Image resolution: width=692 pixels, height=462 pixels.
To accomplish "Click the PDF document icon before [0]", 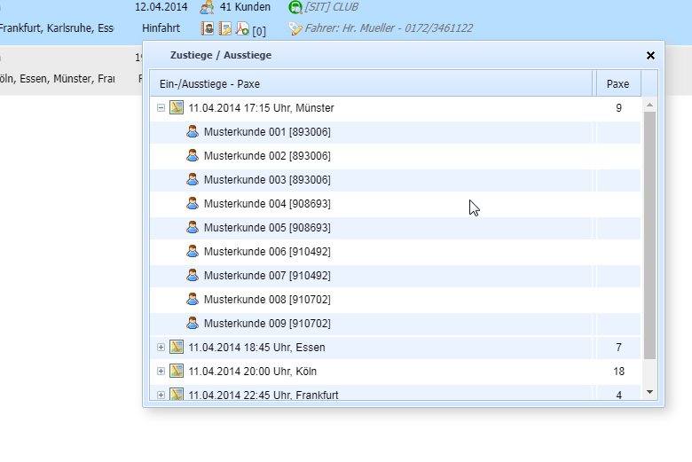I will point(242,28).
